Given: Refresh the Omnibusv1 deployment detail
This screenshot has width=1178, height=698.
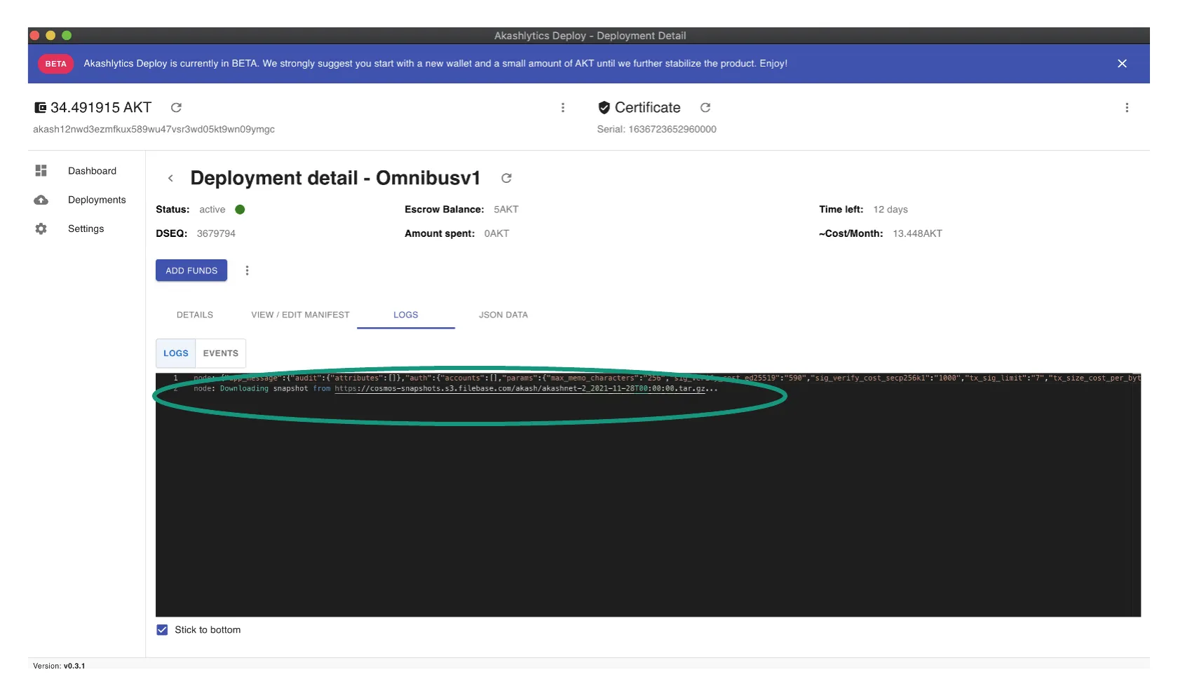Looking at the screenshot, I should click(x=506, y=178).
